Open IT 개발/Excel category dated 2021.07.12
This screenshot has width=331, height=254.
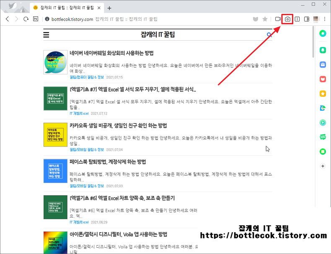click(79, 114)
